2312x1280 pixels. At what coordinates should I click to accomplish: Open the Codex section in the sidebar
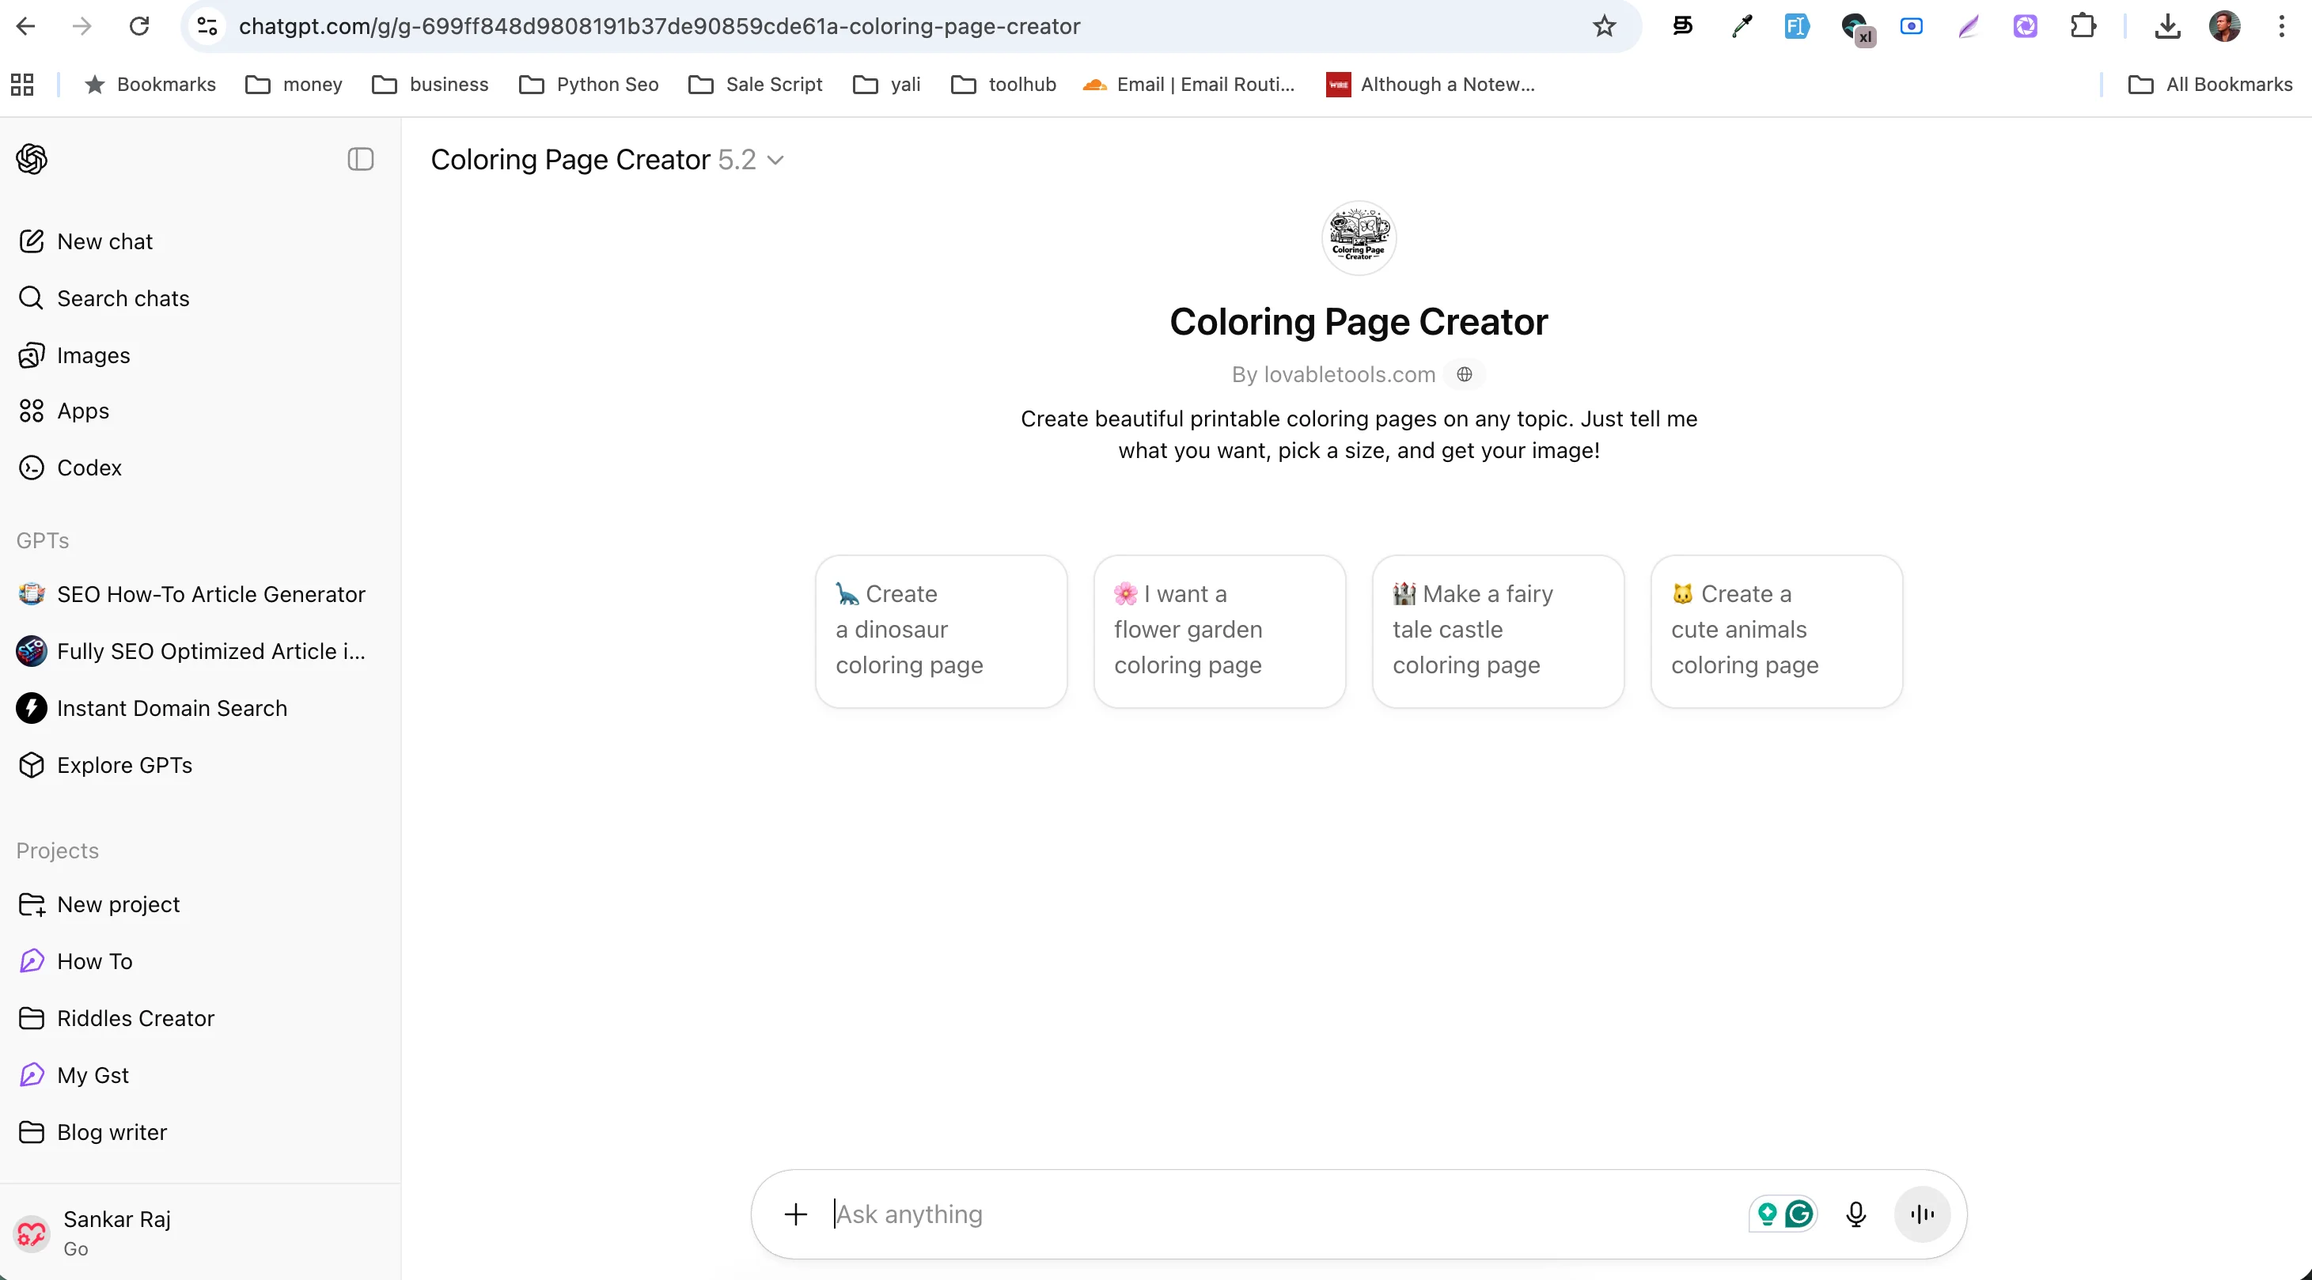[x=89, y=467]
